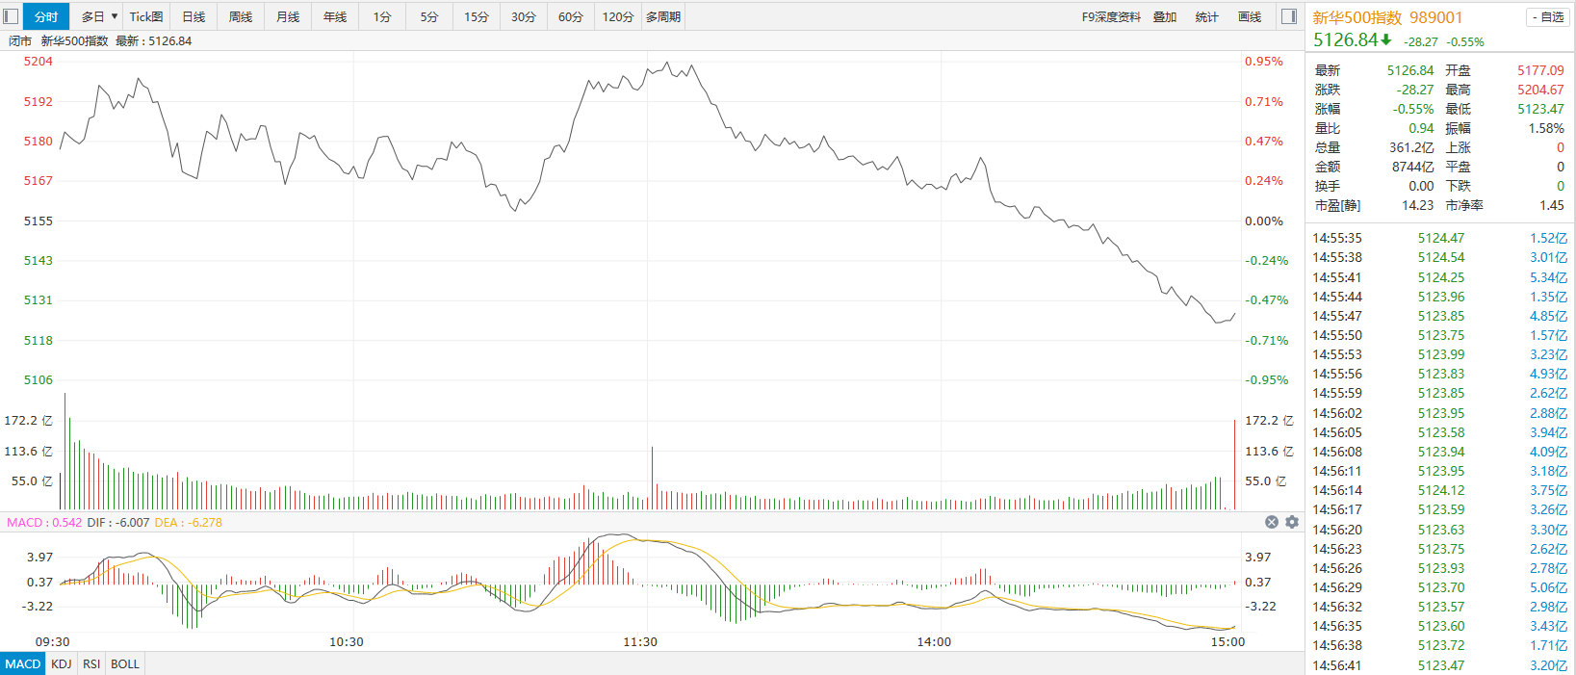
Task: Activate the 画线 drawing tool
Action: click(x=1250, y=16)
